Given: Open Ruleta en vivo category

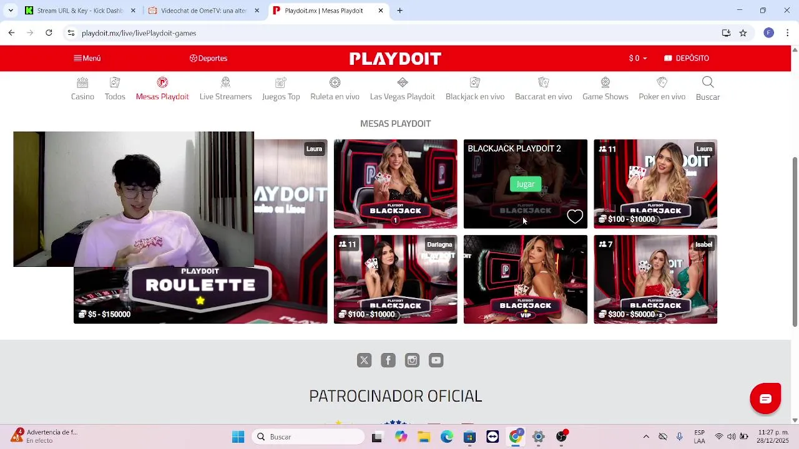Looking at the screenshot, I should click(x=335, y=89).
